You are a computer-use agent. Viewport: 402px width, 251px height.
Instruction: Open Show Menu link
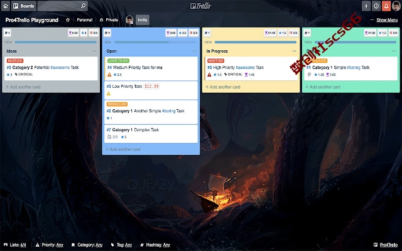[x=387, y=19]
